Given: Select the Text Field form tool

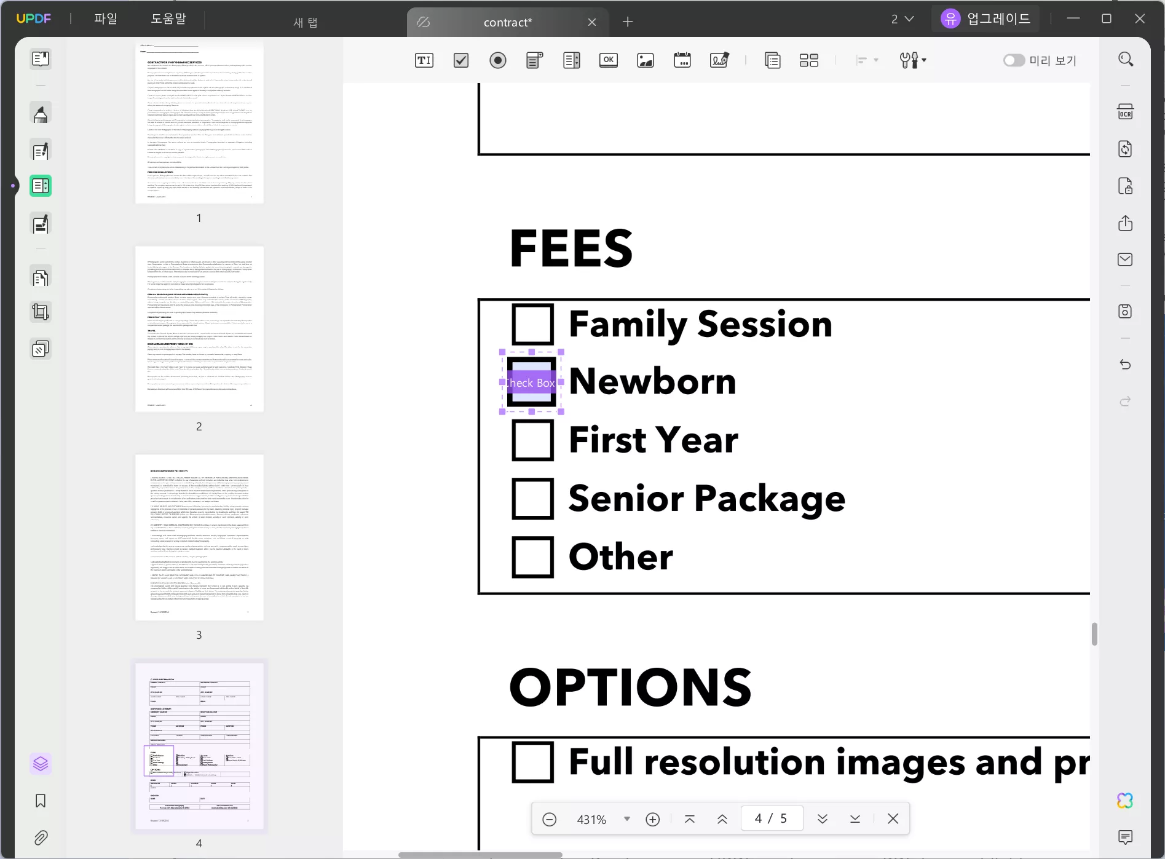Looking at the screenshot, I should [424, 60].
